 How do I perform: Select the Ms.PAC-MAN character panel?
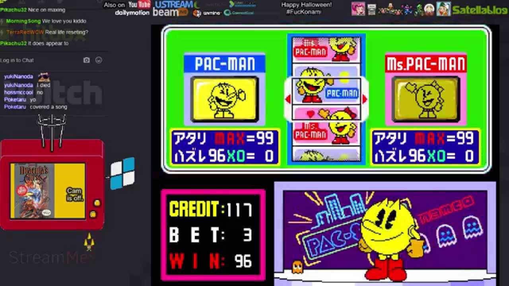(425, 100)
